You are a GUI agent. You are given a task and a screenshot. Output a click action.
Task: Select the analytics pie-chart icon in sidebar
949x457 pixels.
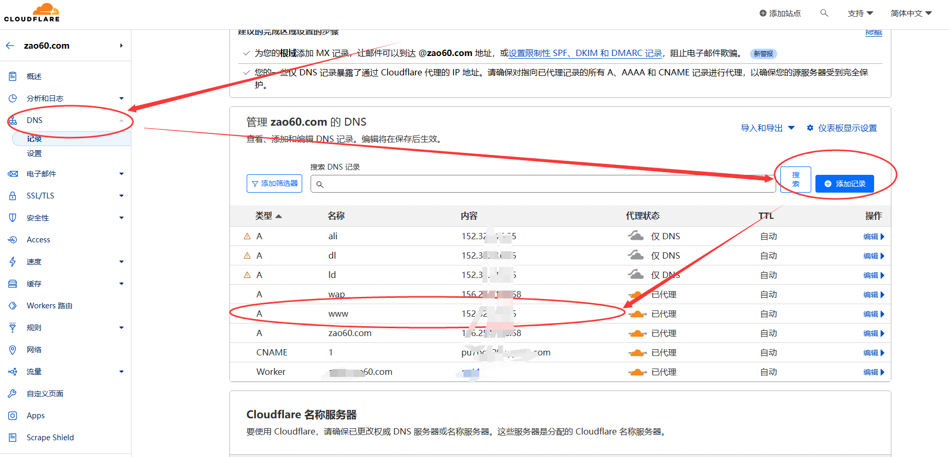click(x=13, y=98)
